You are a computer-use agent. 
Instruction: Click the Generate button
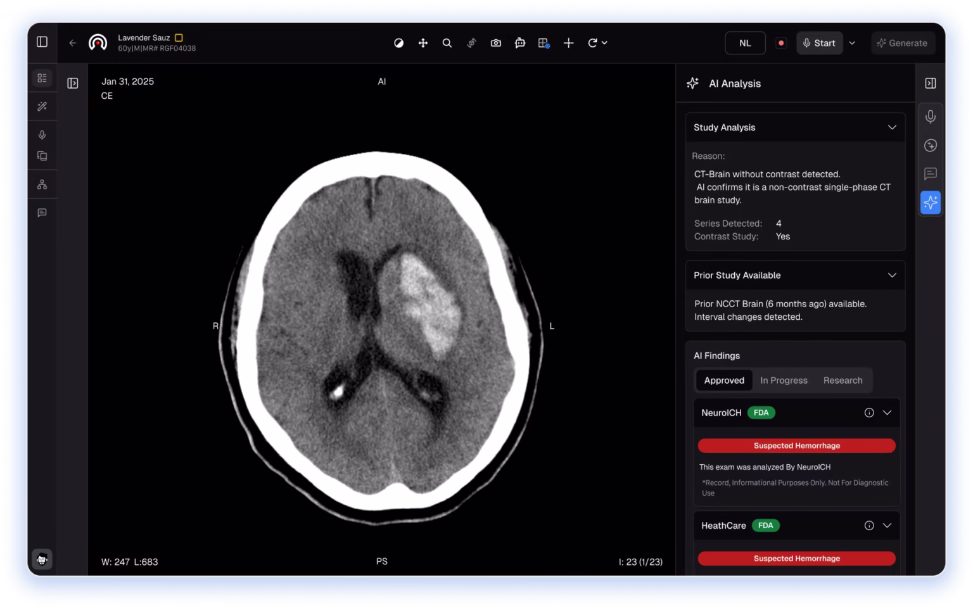tap(902, 43)
